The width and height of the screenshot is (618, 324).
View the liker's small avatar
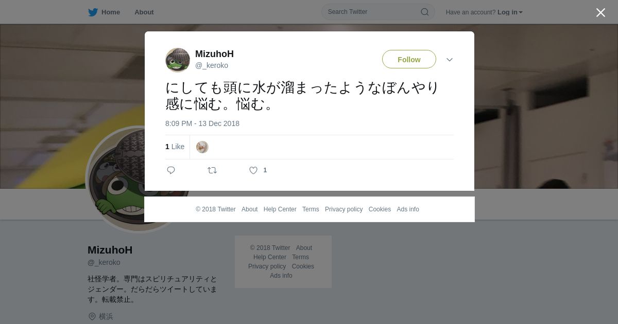pos(202,147)
